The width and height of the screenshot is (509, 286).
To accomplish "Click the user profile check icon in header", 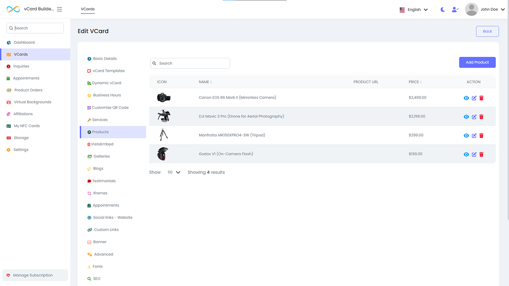I will click(x=455, y=10).
